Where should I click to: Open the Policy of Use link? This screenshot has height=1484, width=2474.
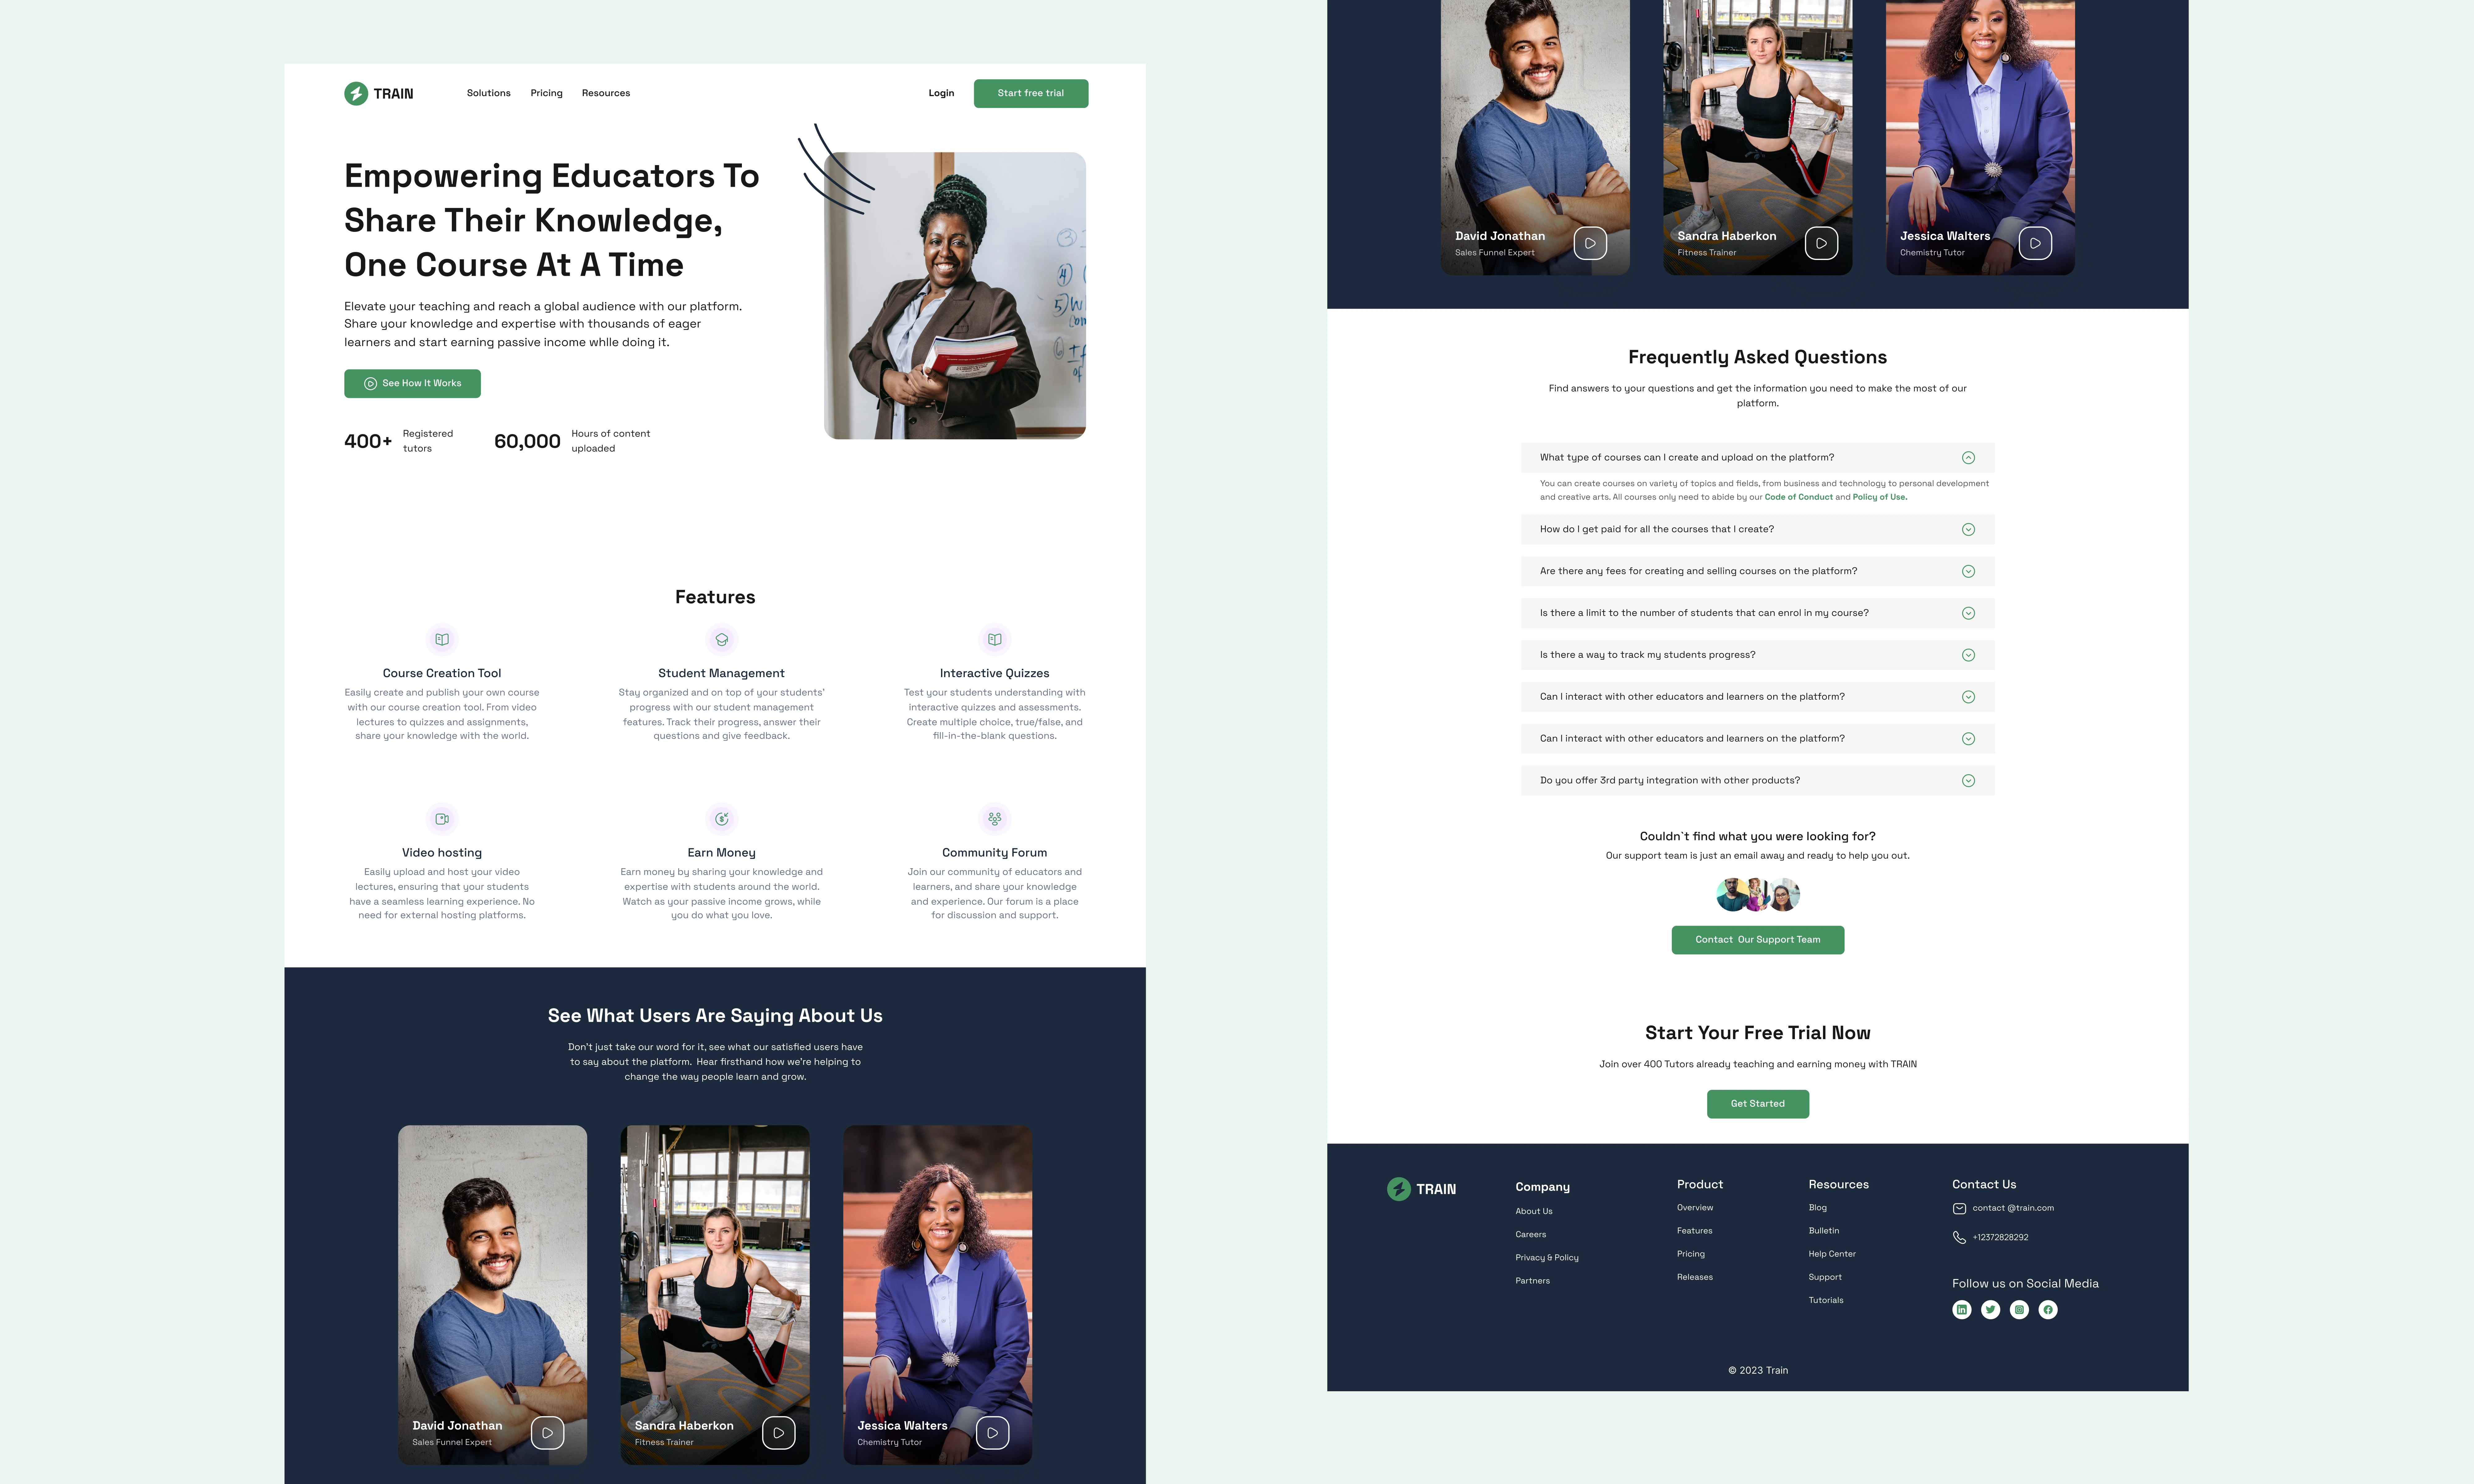[x=1880, y=497]
